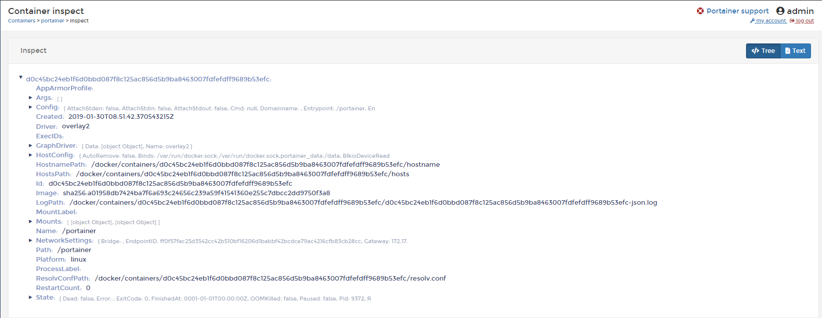Click the log out arrow icon
The image size is (822, 318).
click(x=792, y=21)
